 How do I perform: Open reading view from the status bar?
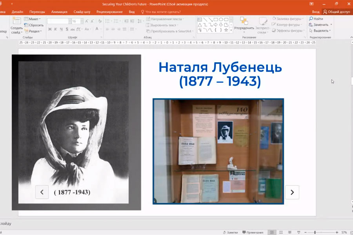pyautogui.click(x=291, y=232)
